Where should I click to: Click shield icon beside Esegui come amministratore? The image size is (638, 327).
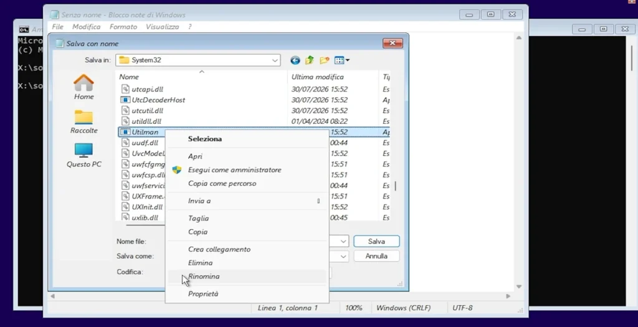point(176,170)
